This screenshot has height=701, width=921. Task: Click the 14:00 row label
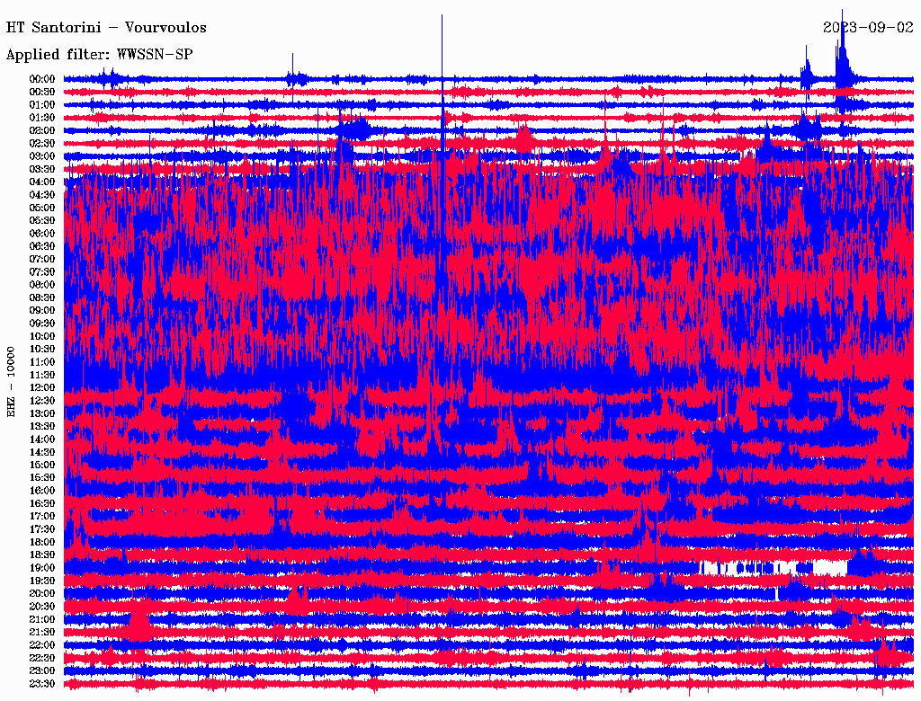tap(42, 439)
